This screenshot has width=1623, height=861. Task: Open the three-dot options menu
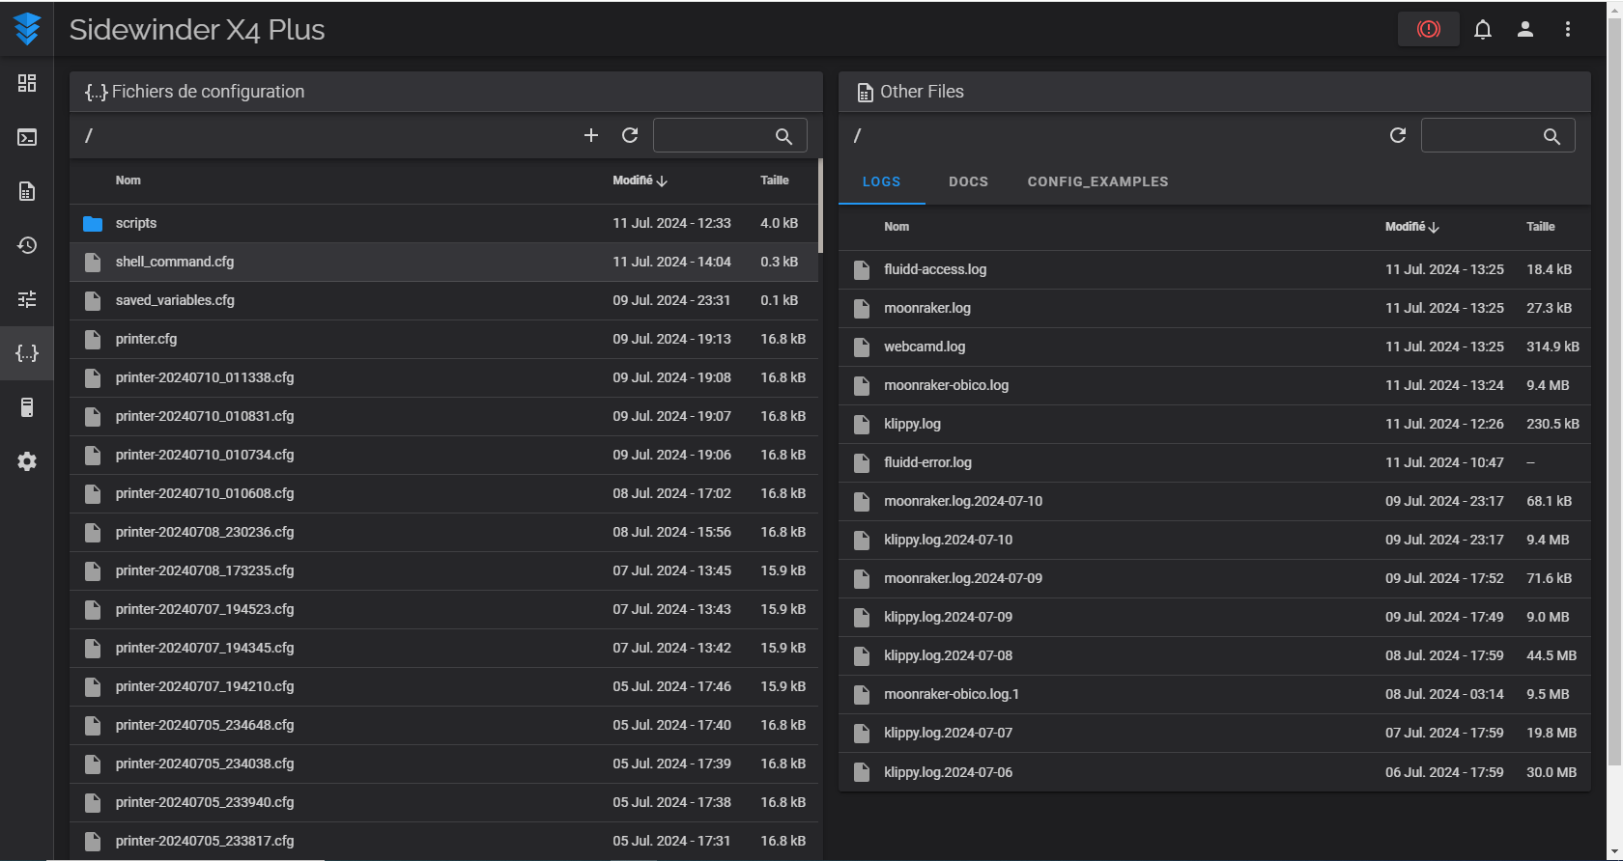[x=1568, y=29]
